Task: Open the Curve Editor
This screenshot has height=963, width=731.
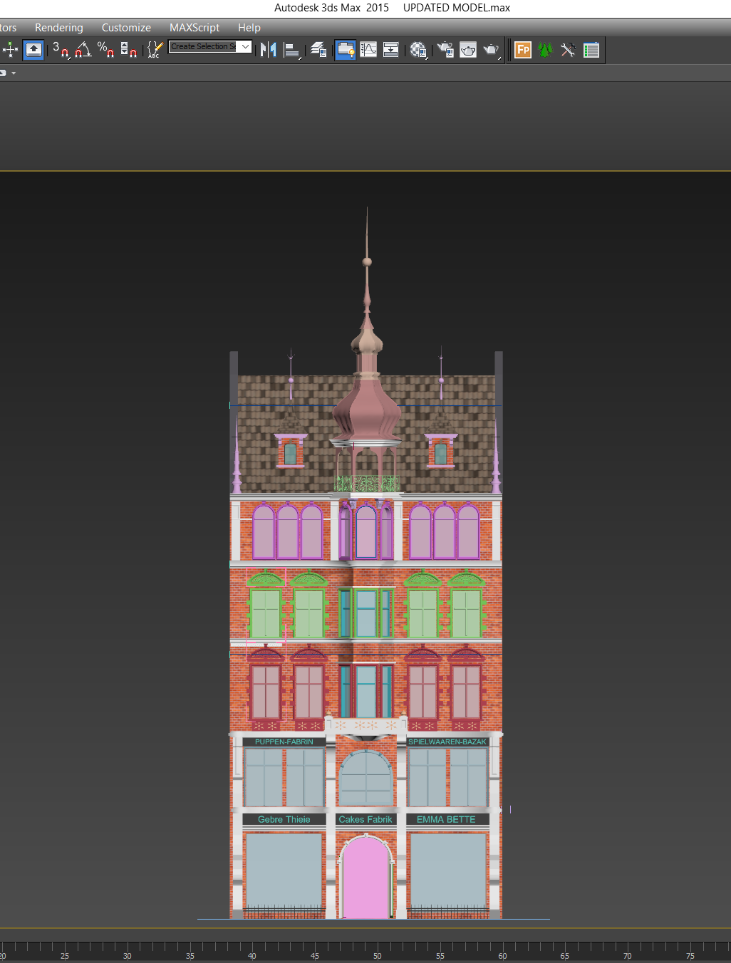Action: pos(368,50)
